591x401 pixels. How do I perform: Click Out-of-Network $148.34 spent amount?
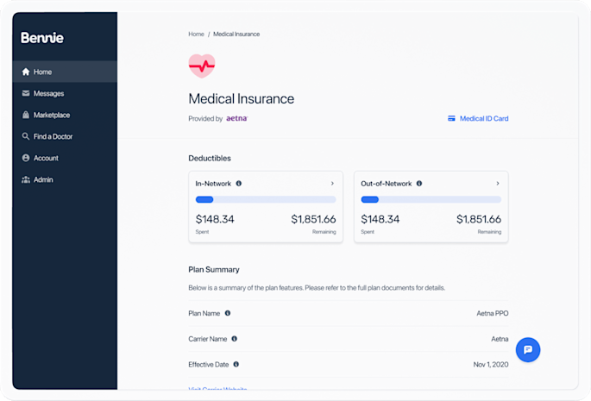380,219
